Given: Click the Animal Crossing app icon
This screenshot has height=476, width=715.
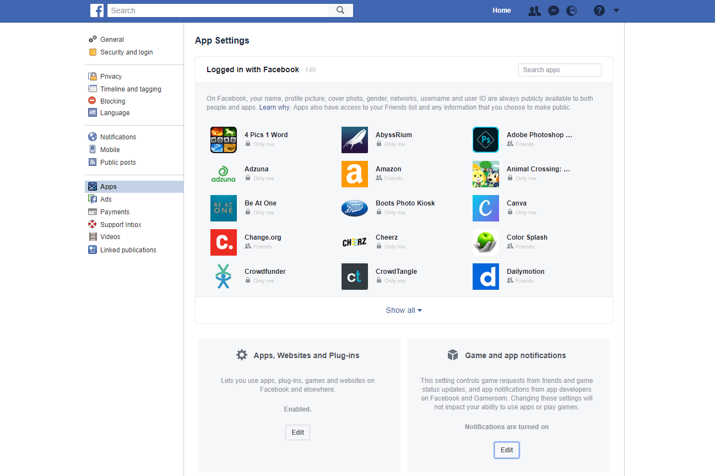Looking at the screenshot, I should [x=486, y=174].
